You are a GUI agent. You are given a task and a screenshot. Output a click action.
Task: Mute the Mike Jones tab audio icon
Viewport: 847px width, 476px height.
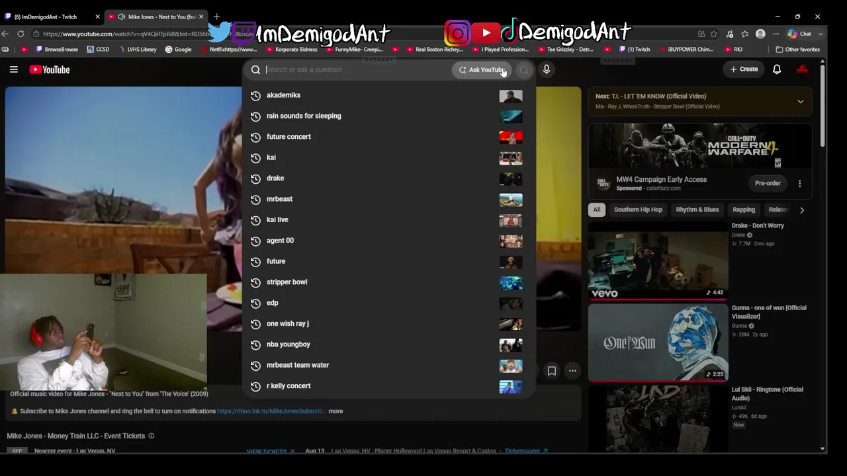(x=121, y=17)
